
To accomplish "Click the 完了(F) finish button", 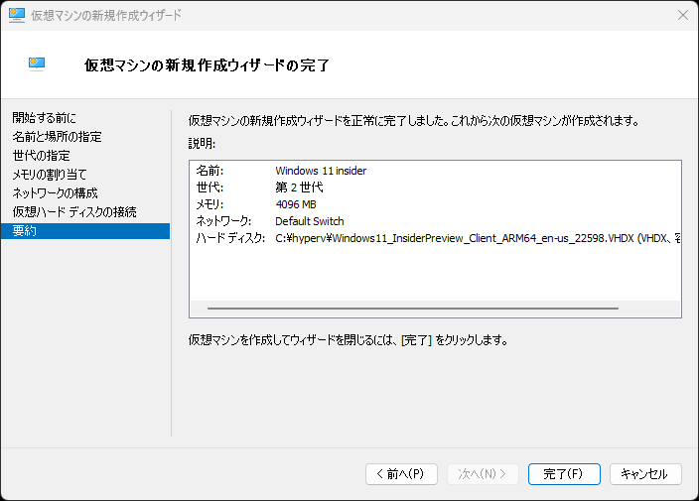I will [x=564, y=474].
